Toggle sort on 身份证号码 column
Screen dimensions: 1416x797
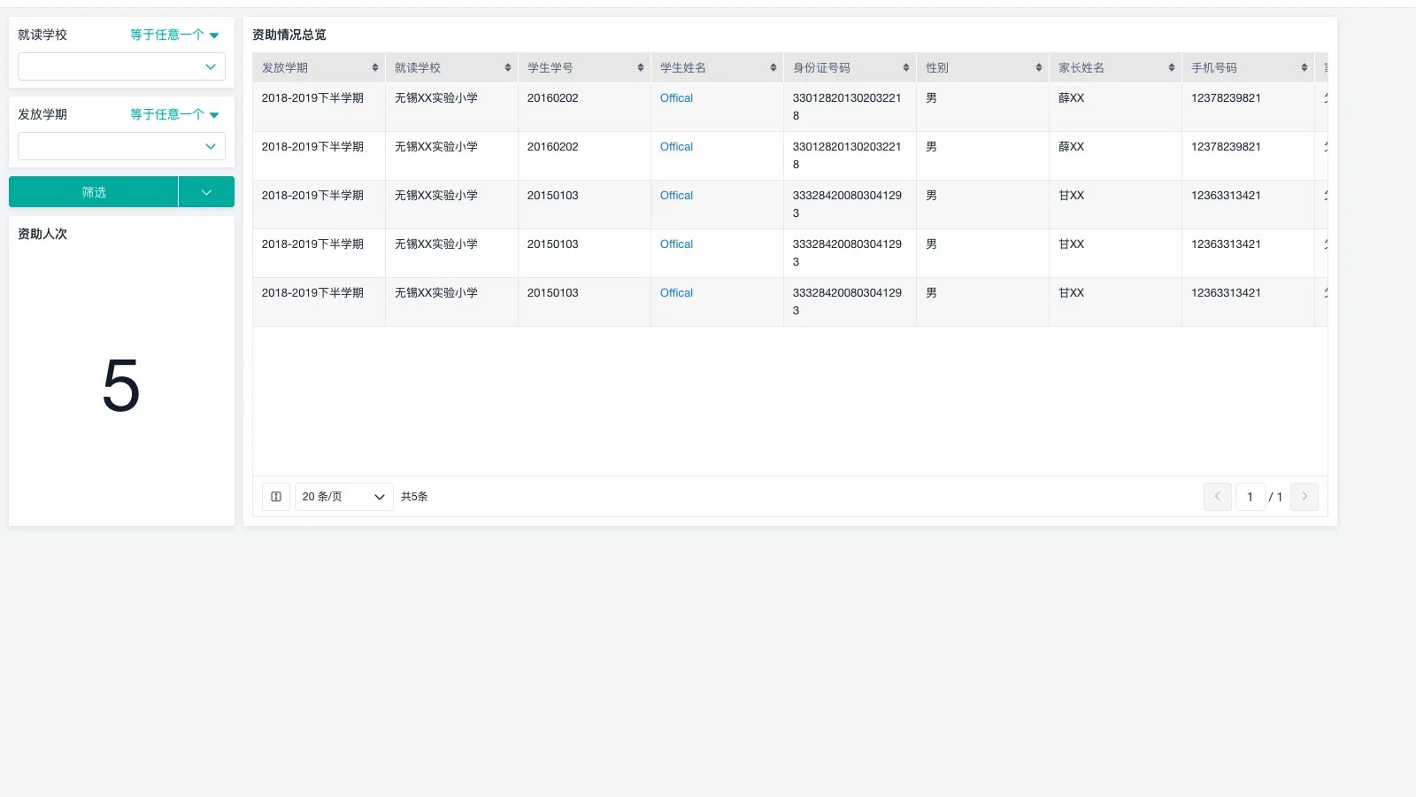click(906, 68)
